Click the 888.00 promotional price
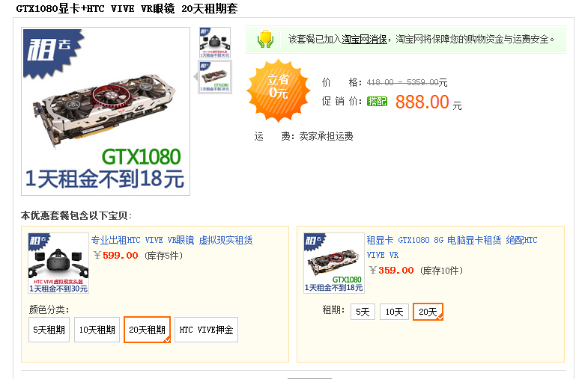Screen dimensions: 582x379 pyautogui.click(x=422, y=102)
